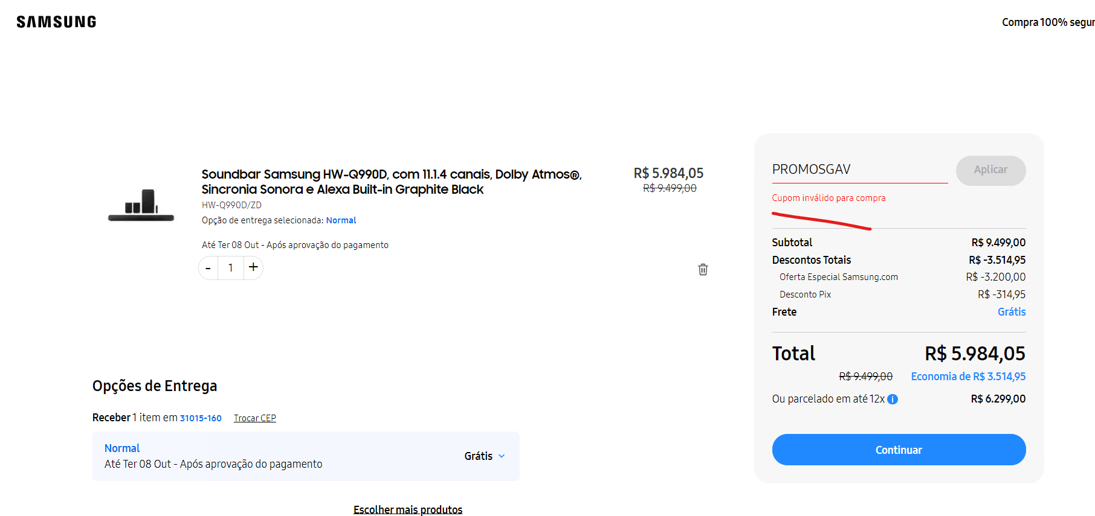
Task: Click the Normal delivery option link in product
Action: tap(341, 220)
